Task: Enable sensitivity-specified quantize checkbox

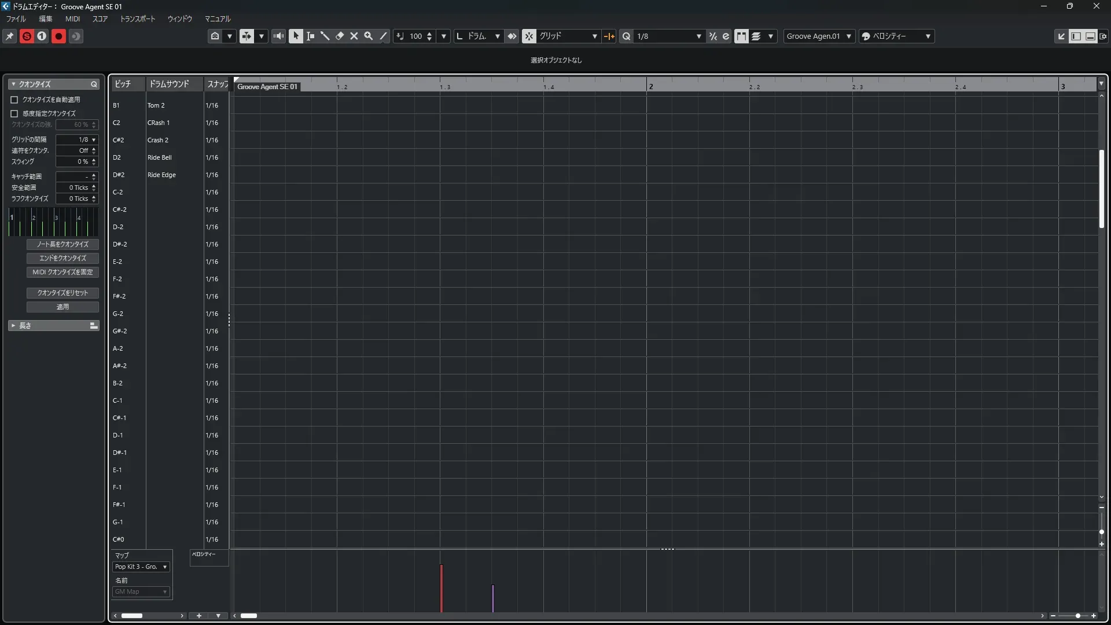Action: click(14, 113)
